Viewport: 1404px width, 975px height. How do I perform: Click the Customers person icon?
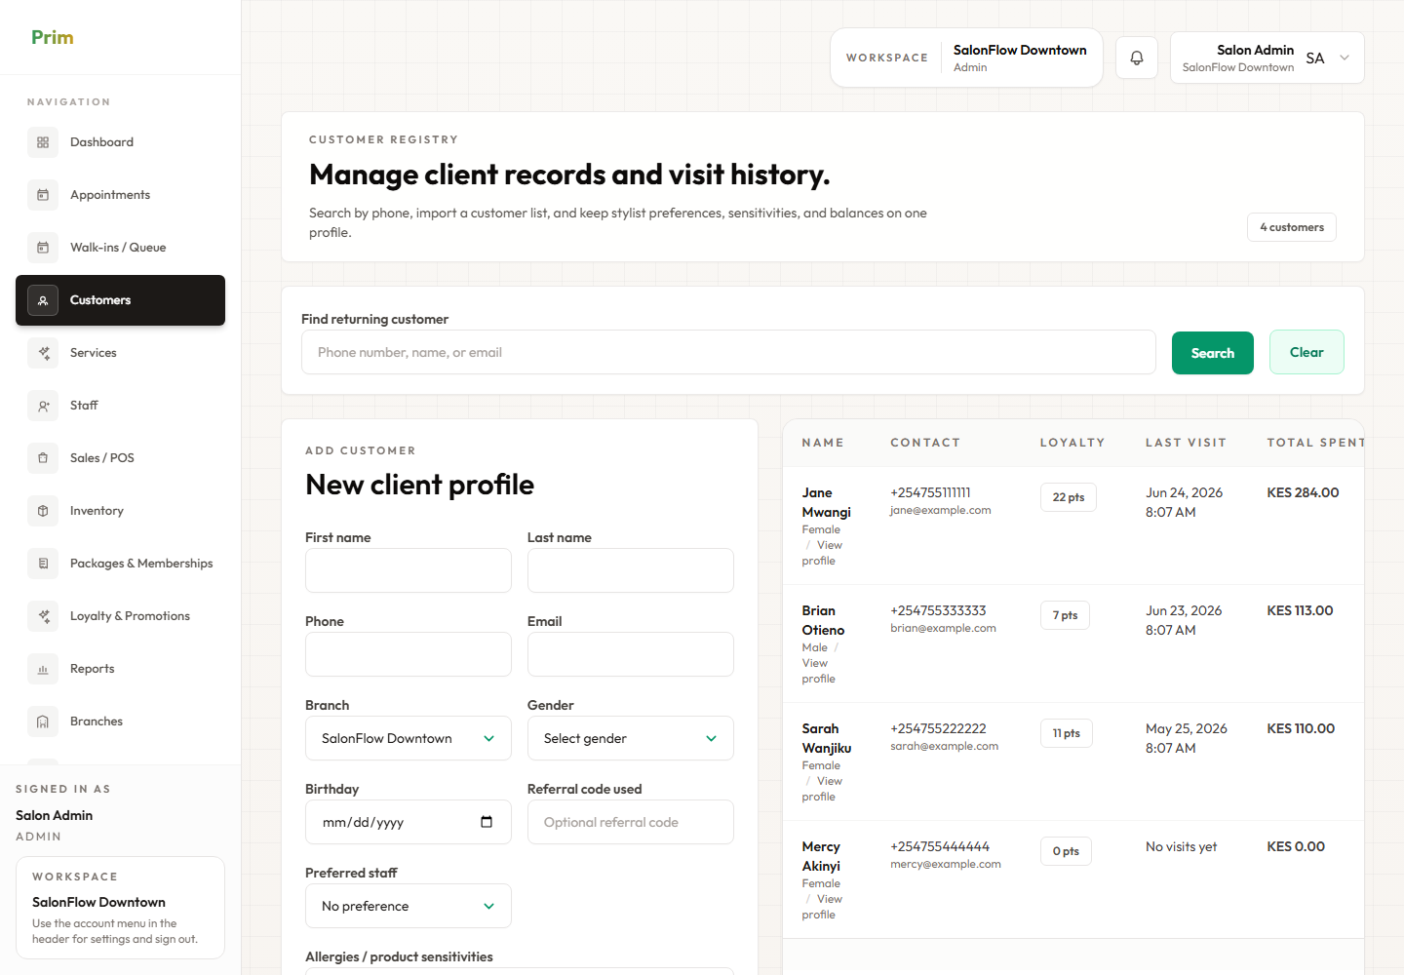coord(43,300)
